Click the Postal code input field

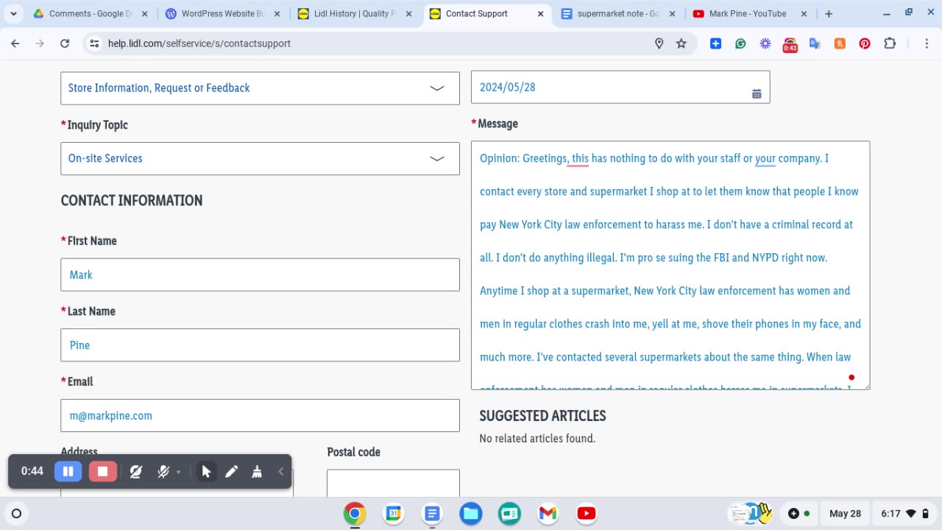pyautogui.click(x=393, y=483)
